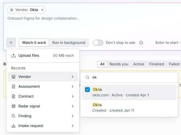The width and height of the screenshot is (181, 135).
Task: Open the Assessment records submenu
Action: pyautogui.click(x=43, y=87)
